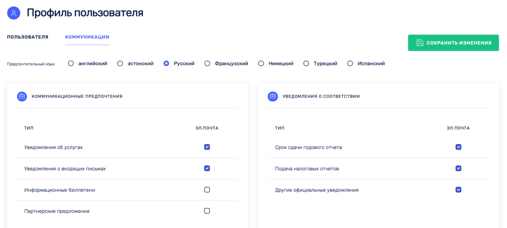This screenshot has width=507, height=228.
Task: Enable email for Информационные бюллетени
Action: (x=207, y=189)
